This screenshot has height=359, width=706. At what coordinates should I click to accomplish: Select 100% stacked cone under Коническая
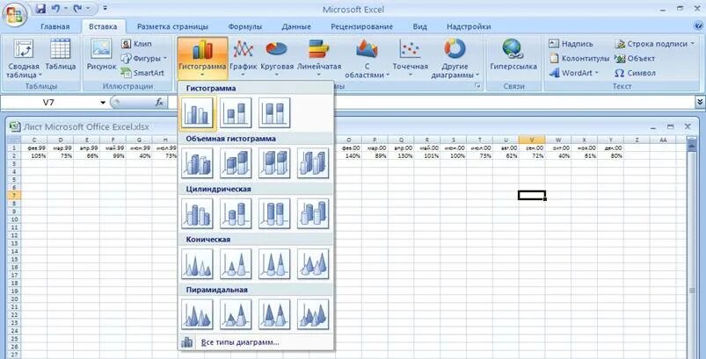pyautogui.click(x=274, y=263)
